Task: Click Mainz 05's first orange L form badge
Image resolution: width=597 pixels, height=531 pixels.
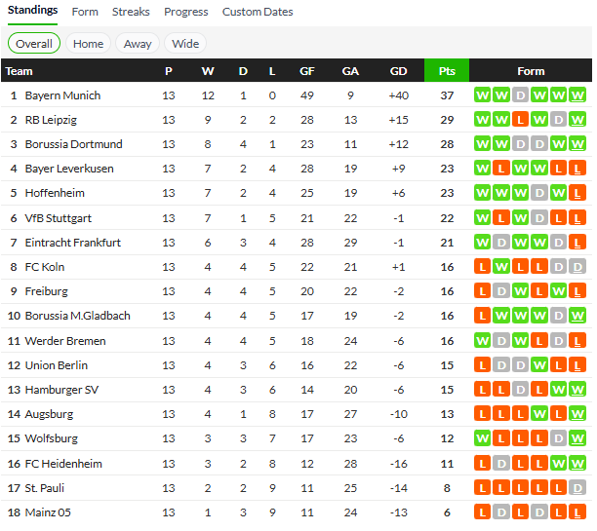Action: coord(482,512)
